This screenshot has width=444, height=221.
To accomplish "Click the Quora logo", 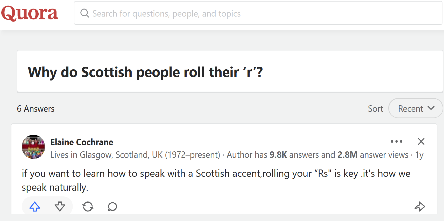I will (30, 13).
